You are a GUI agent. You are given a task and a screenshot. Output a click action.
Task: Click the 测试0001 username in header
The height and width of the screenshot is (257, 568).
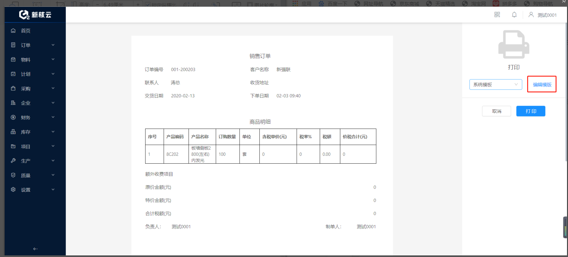547,15
